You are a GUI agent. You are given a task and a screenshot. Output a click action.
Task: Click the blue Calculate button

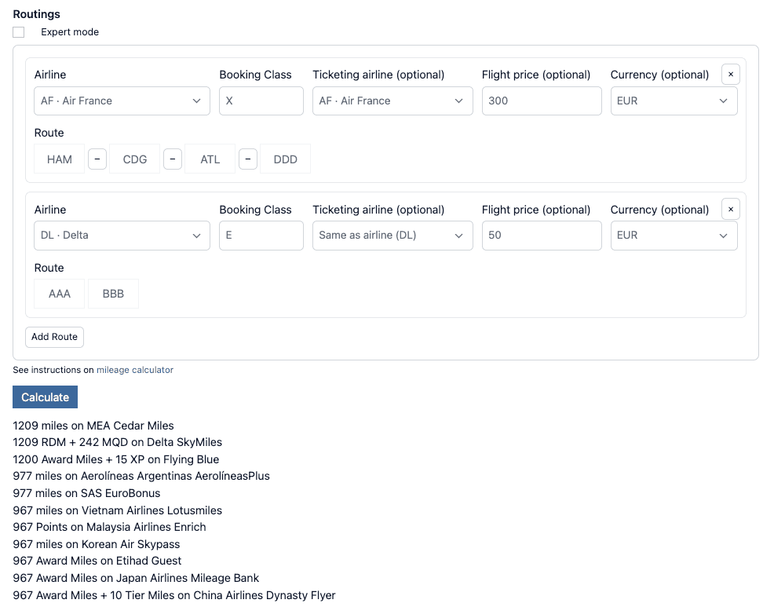point(45,397)
